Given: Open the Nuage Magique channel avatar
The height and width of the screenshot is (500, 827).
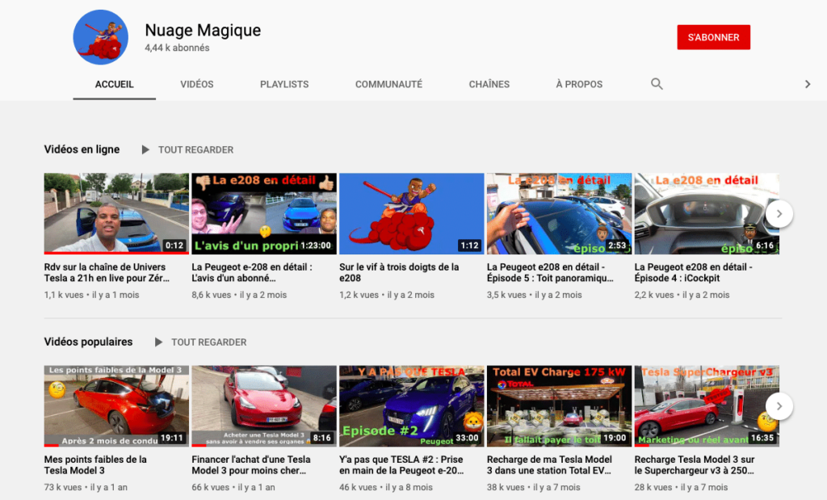Looking at the screenshot, I should pos(100,37).
